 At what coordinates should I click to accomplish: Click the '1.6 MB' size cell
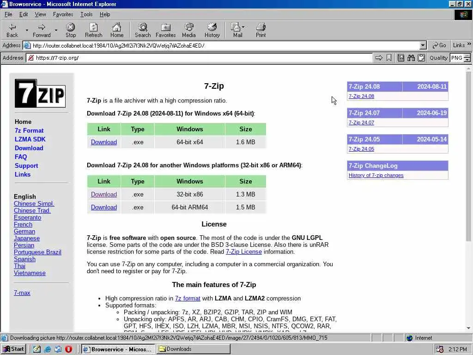pyautogui.click(x=246, y=142)
